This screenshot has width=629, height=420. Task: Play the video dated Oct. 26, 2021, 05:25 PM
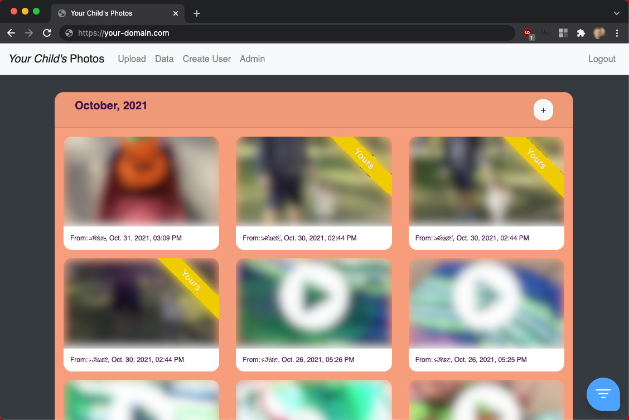coord(486,297)
